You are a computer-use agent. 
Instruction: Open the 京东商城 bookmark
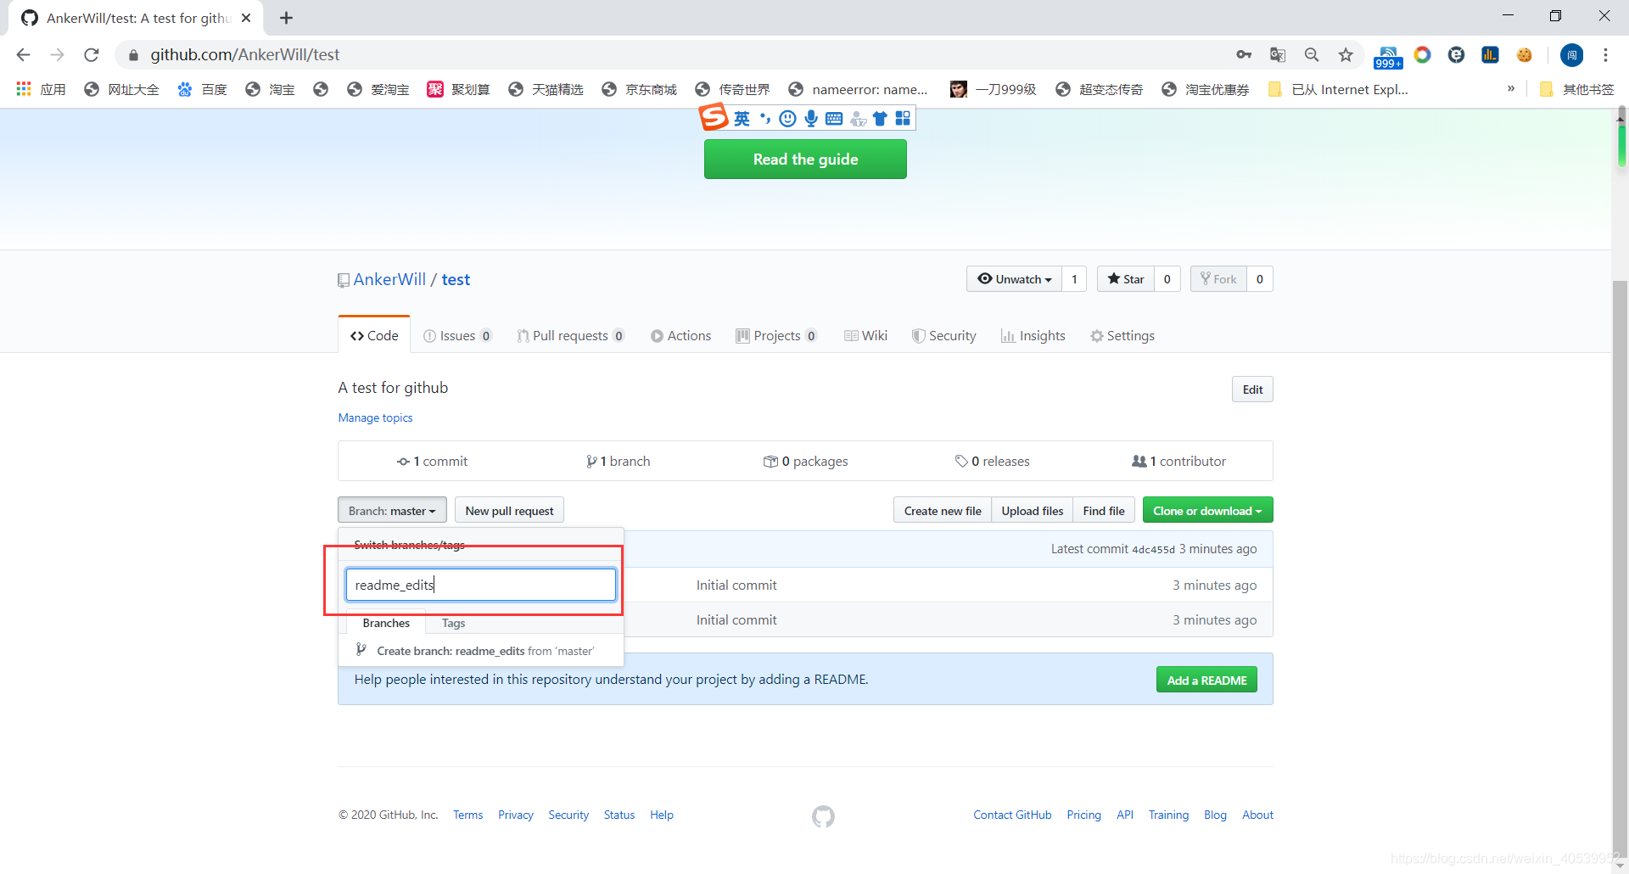[639, 89]
